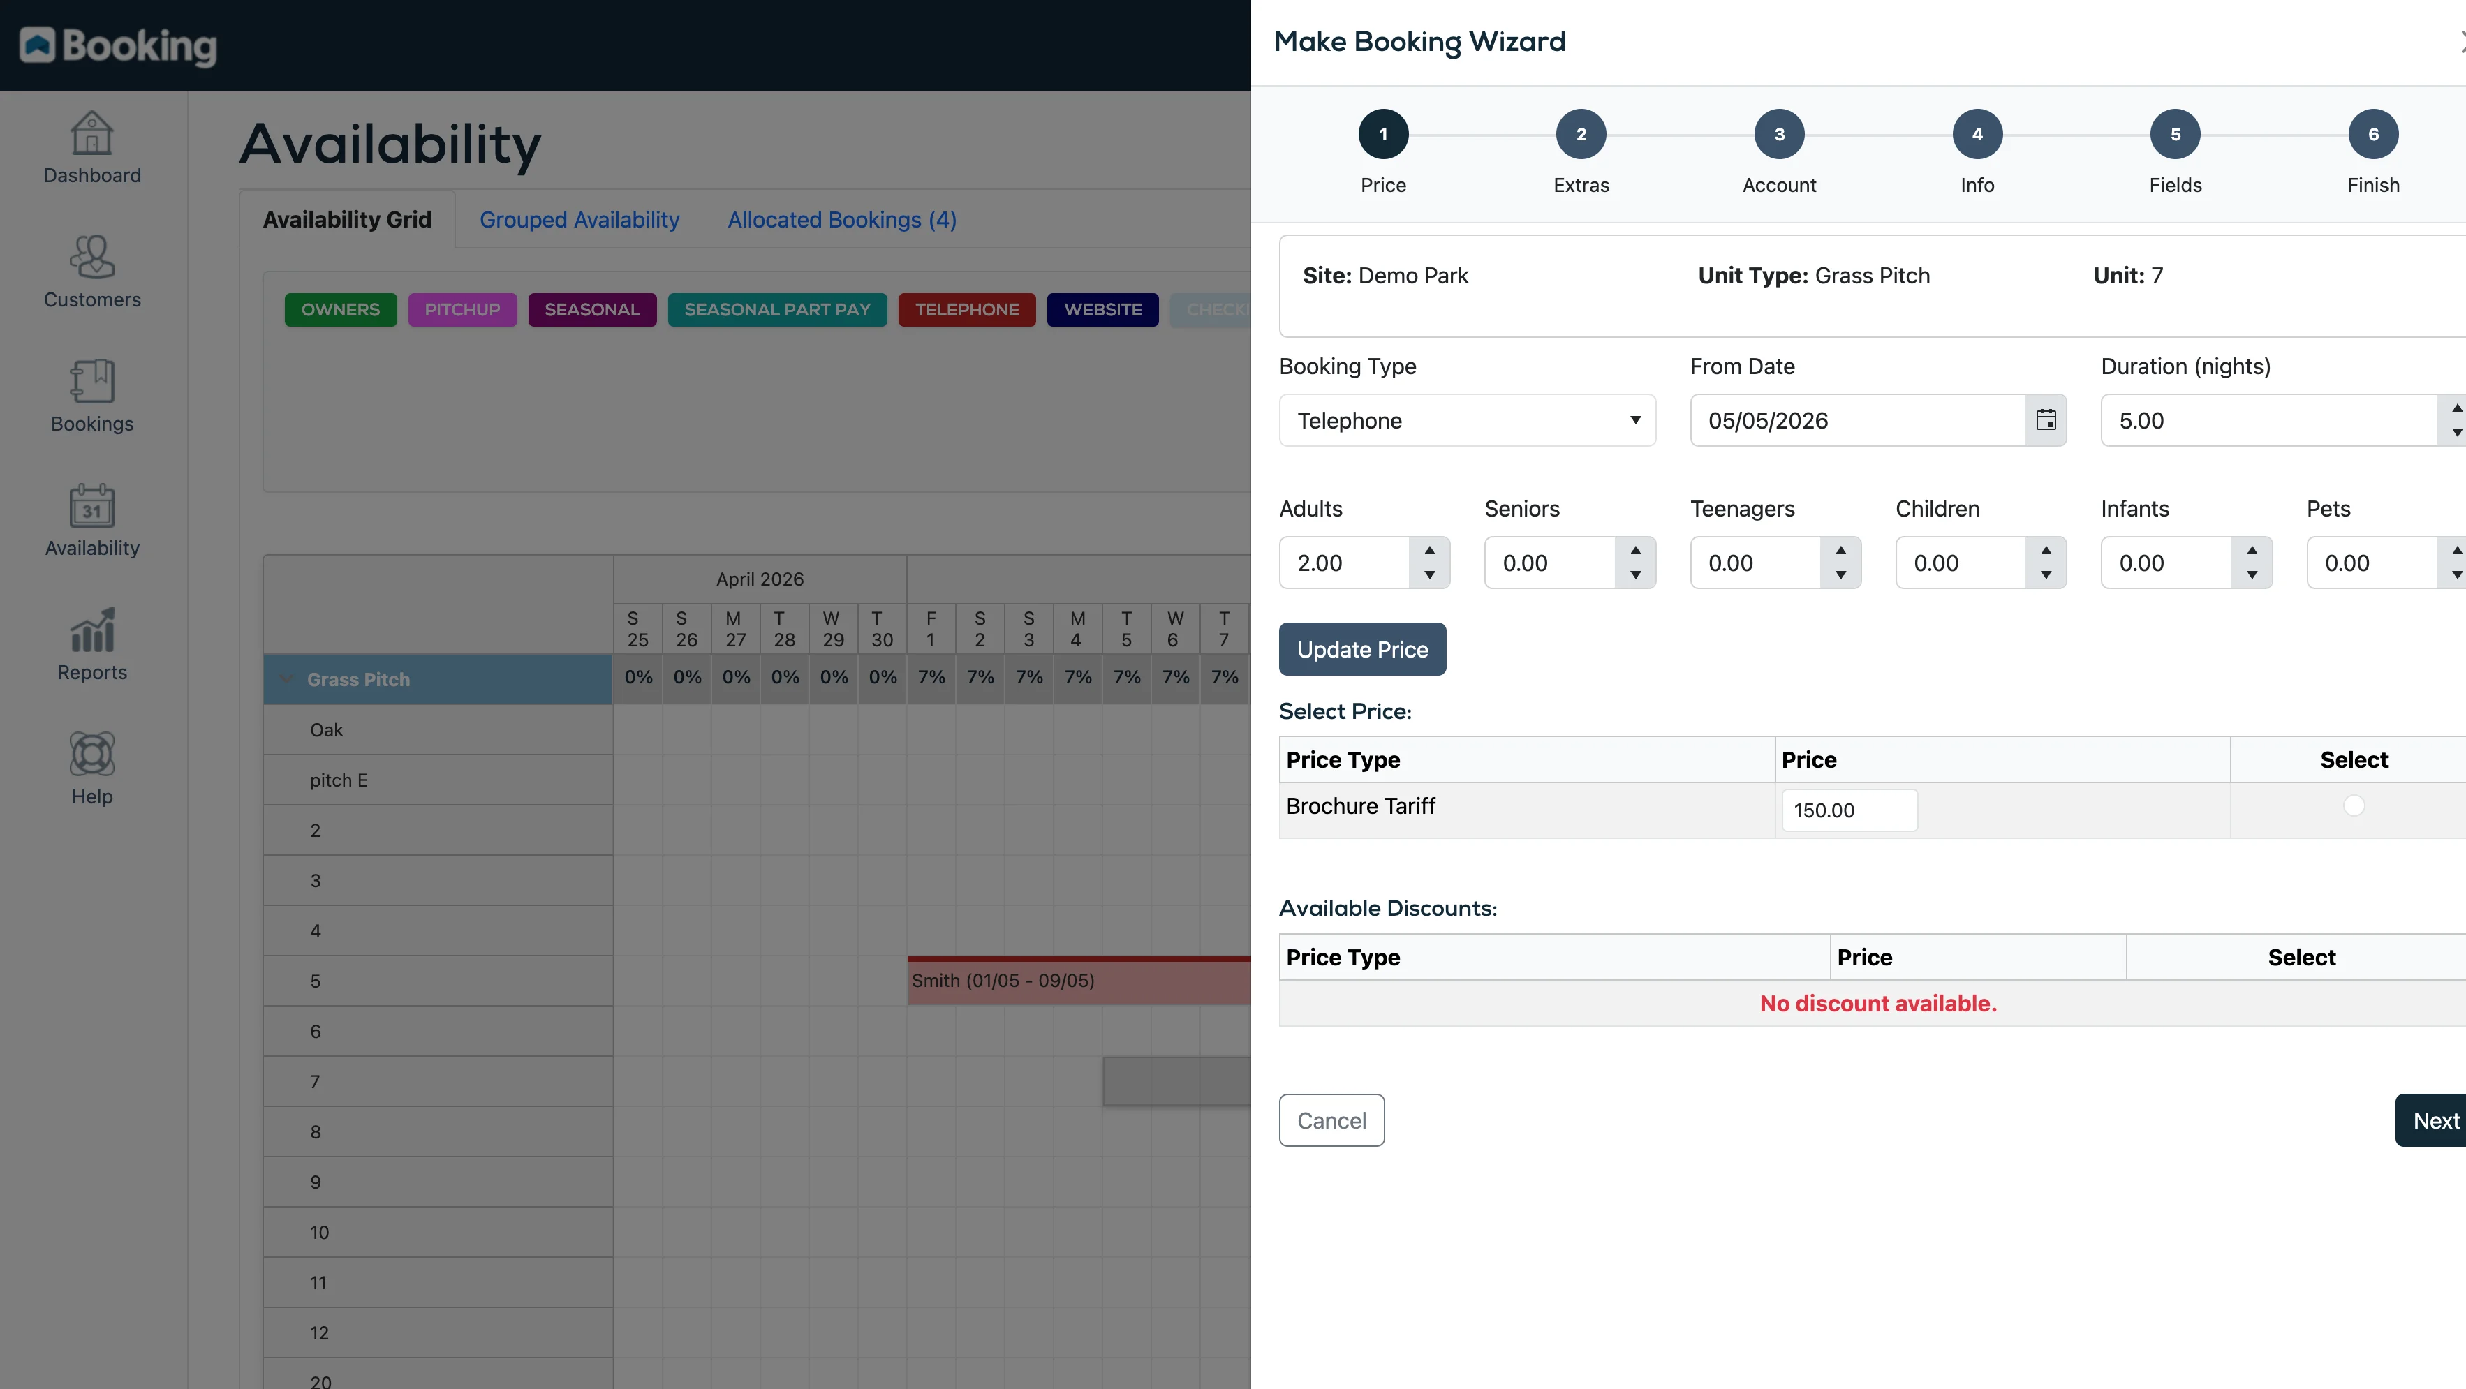
Task: Switch to Availability Grid tab
Action: tap(346, 219)
